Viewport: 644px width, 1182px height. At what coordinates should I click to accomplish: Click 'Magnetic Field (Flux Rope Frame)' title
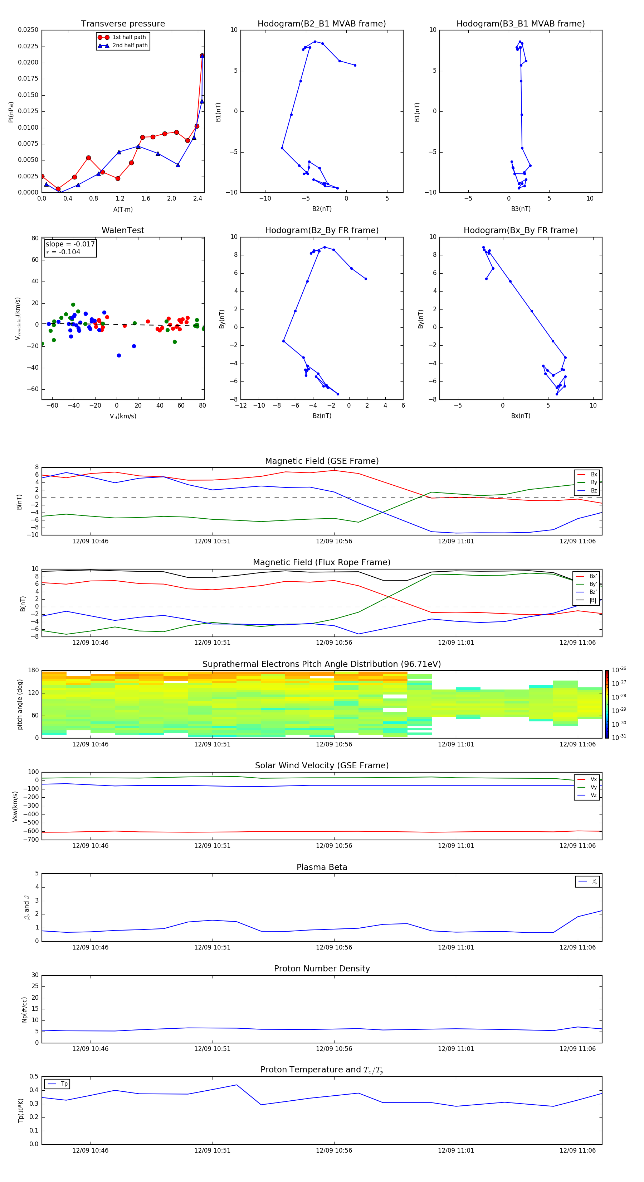[x=322, y=563]
